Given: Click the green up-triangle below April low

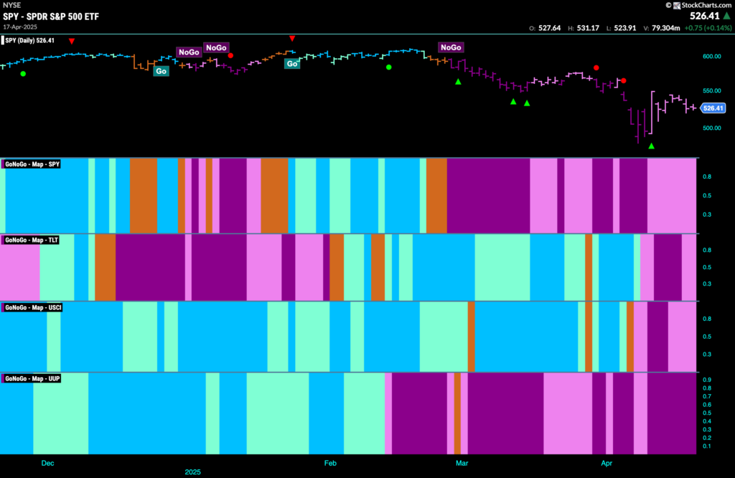Looking at the screenshot, I should (x=651, y=146).
